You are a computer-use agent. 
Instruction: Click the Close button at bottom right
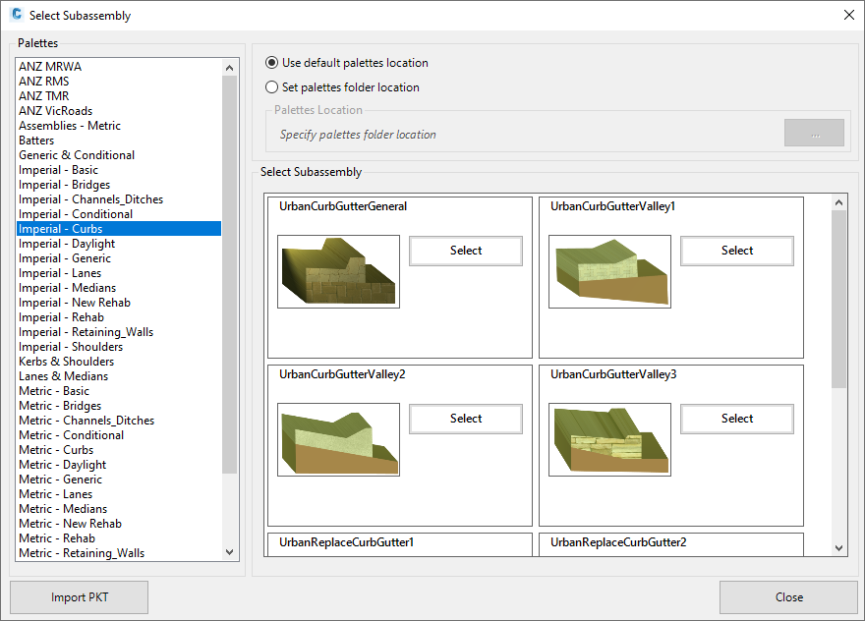[x=788, y=597]
